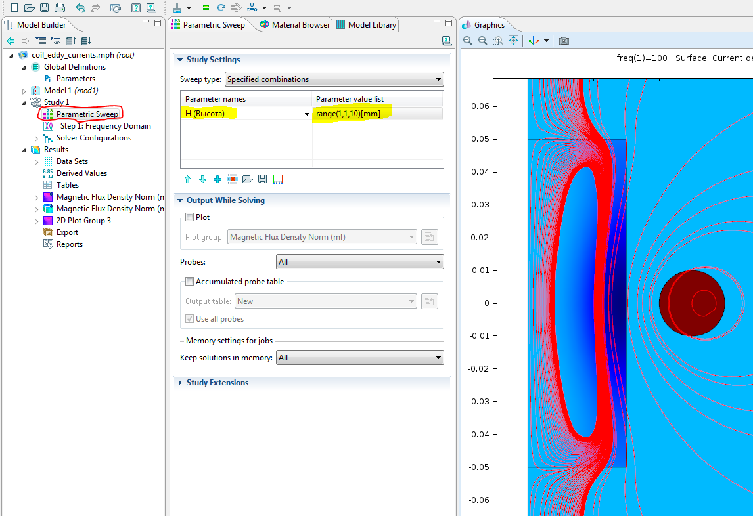This screenshot has height=516, width=753.
Task: Click the blue circular refresh arrow icon
Action: 221,8
